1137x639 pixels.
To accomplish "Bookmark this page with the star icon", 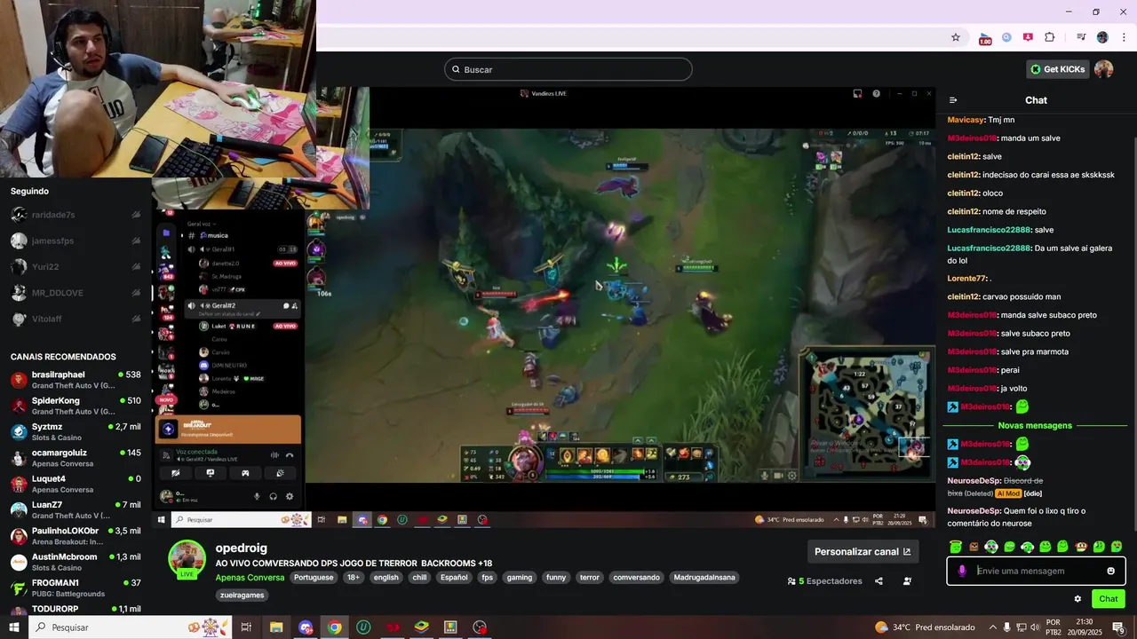I will pyautogui.click(x=956, y=37).
